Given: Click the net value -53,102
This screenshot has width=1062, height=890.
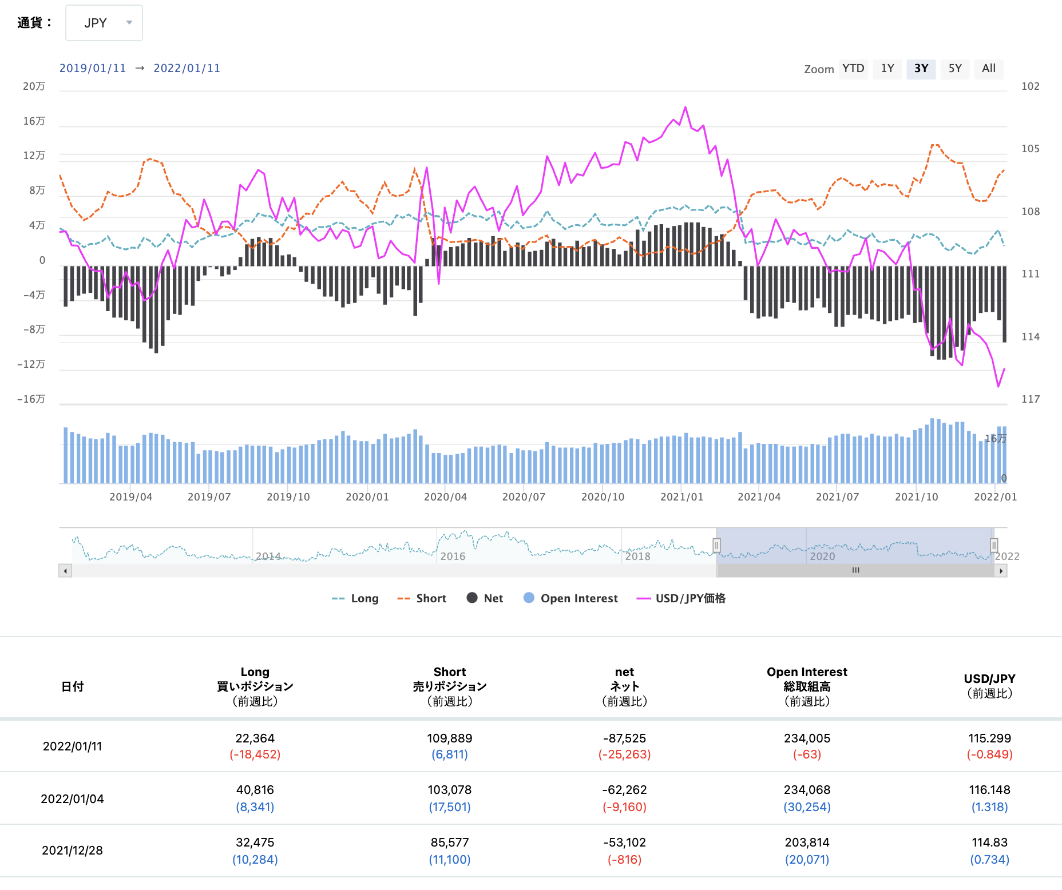Looking at the screenshot, I should pyautogui.click(x=624, y=843).
